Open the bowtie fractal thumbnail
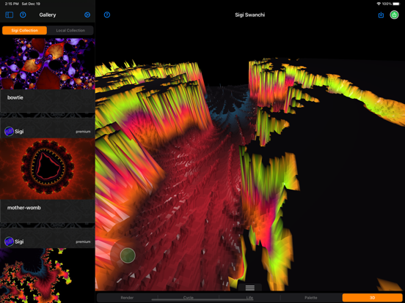This screenshot has width=405, height=303. click(48, 64)
